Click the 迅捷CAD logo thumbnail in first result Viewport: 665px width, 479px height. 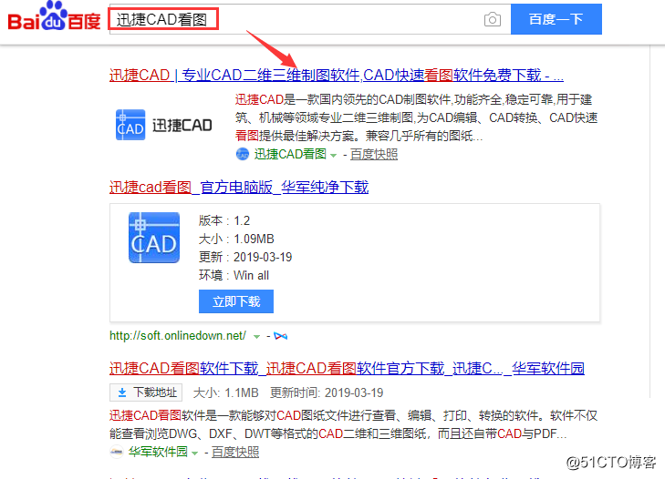pyautogui.click(x=163, y=125)
